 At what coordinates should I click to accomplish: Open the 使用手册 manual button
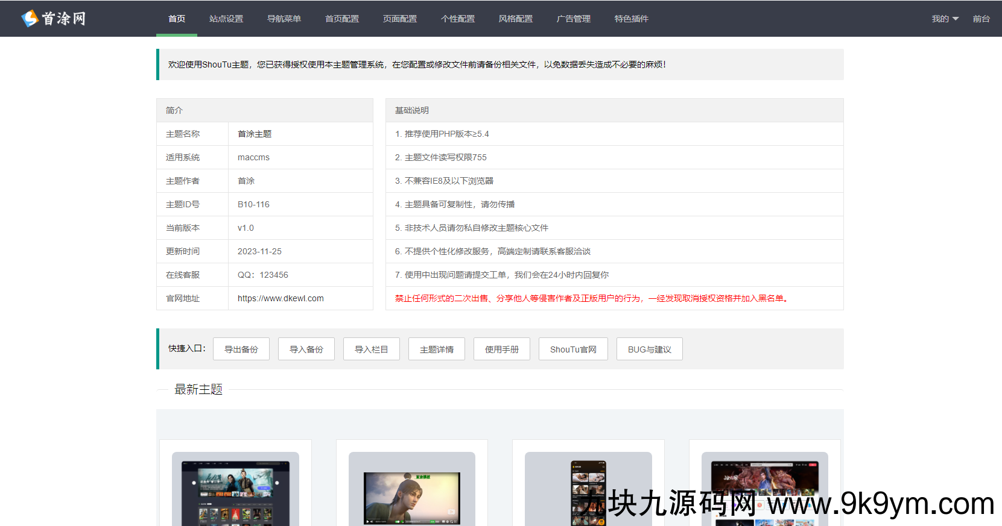pos(502,349)
